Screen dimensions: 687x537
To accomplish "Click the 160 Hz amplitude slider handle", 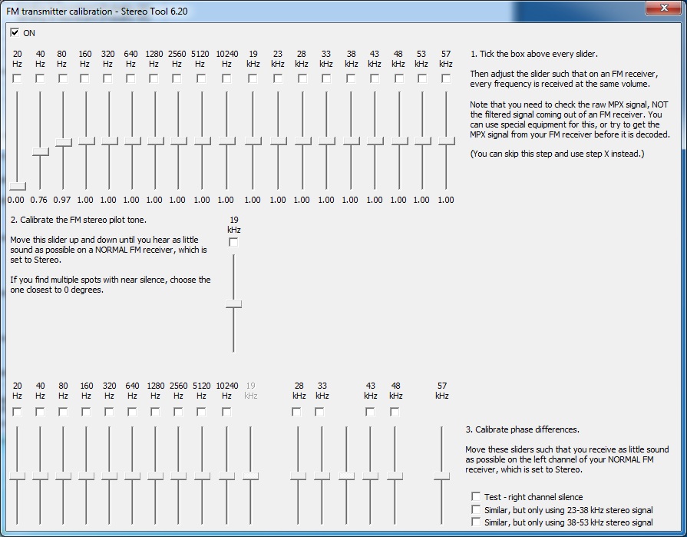I will point(86,141).
